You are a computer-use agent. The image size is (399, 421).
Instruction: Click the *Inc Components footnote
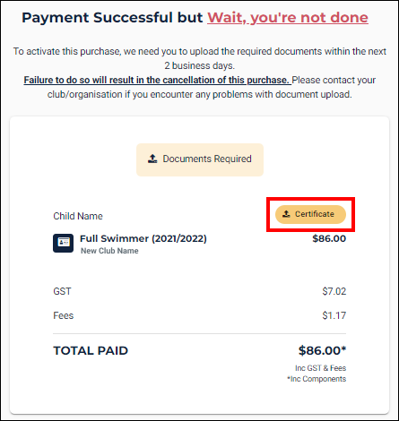(x=317, y=379)
